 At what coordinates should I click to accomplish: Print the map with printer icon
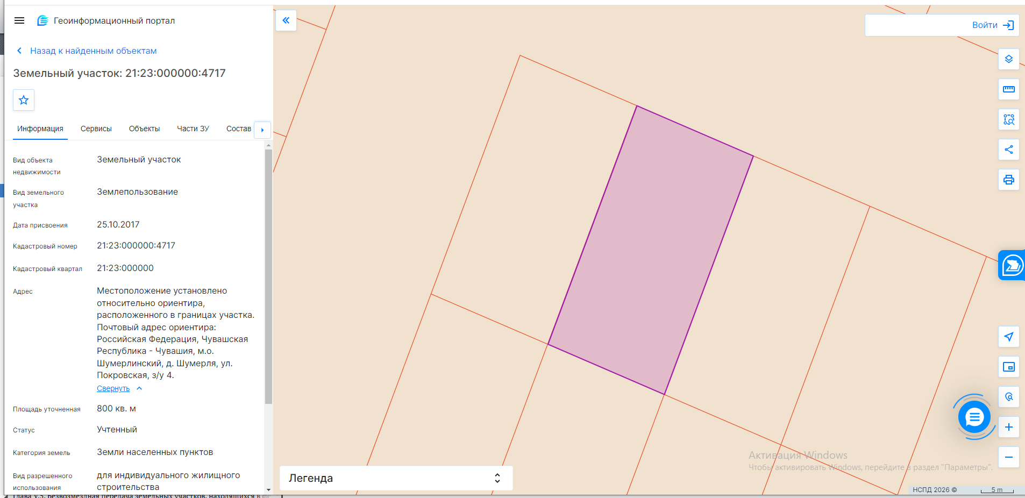(x=1009, y=180)
